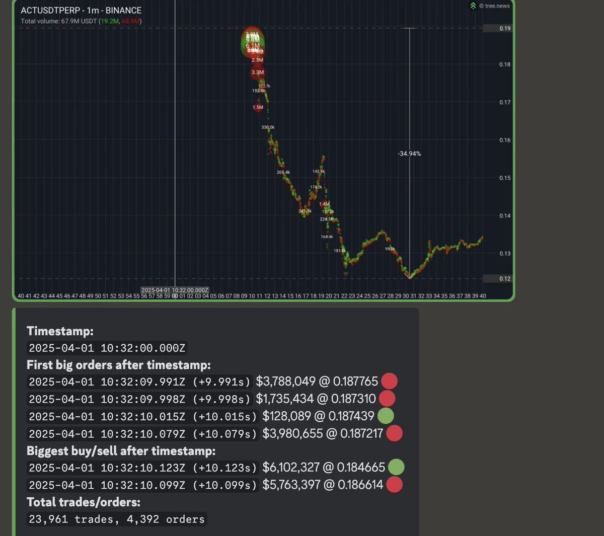Click the '265.4k' trade label on the chart

click(283, 172)
